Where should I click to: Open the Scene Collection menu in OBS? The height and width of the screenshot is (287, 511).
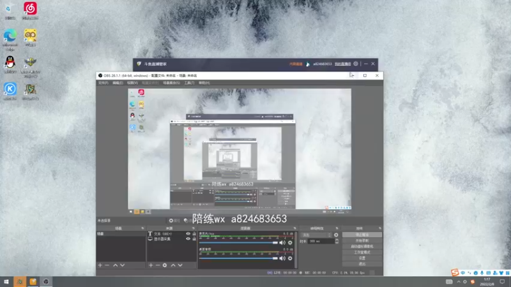click(x=171, y=83)
